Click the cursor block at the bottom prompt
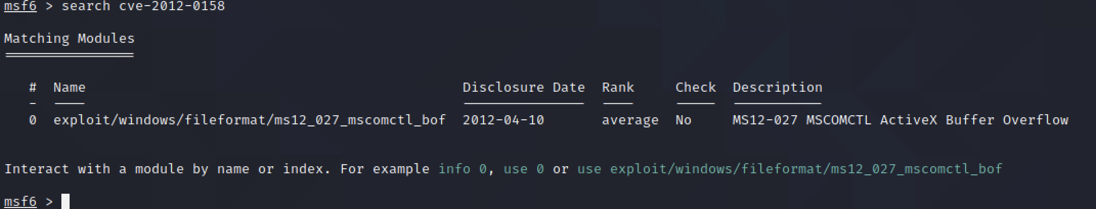1096x209 pixels. click(x=65, y=201)
